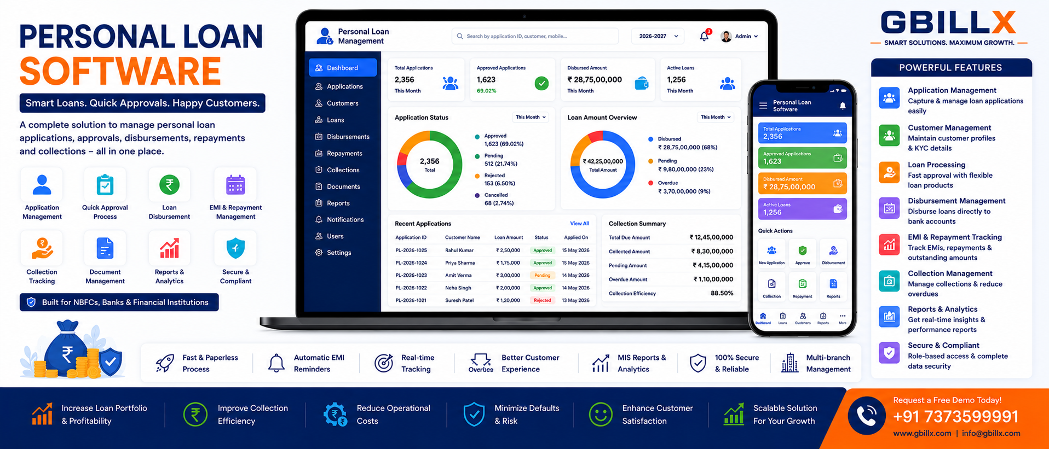Click the Personal Loan Management logo icon

[325, 36]
